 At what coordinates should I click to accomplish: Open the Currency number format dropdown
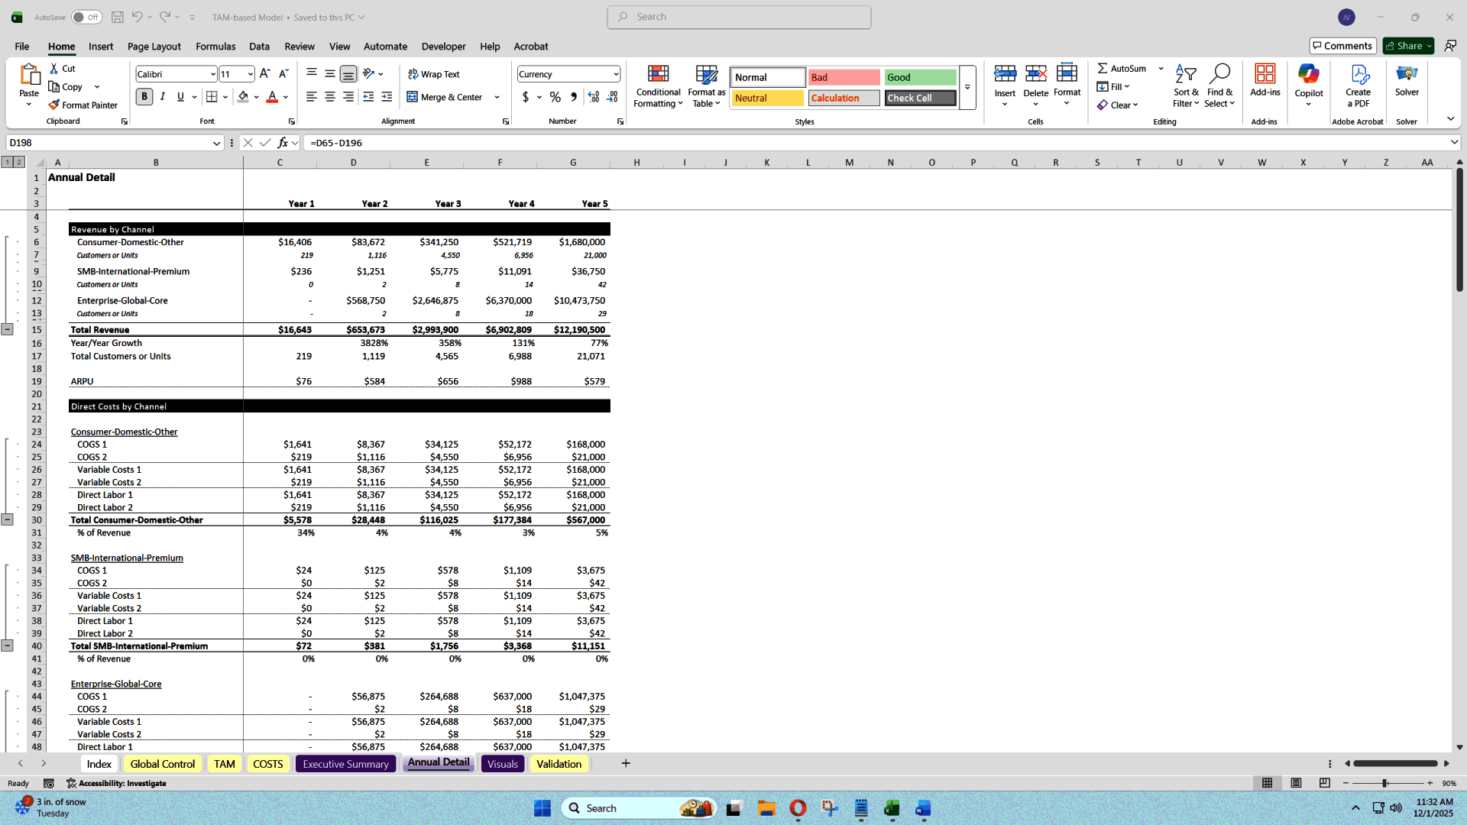click(616, 73)
